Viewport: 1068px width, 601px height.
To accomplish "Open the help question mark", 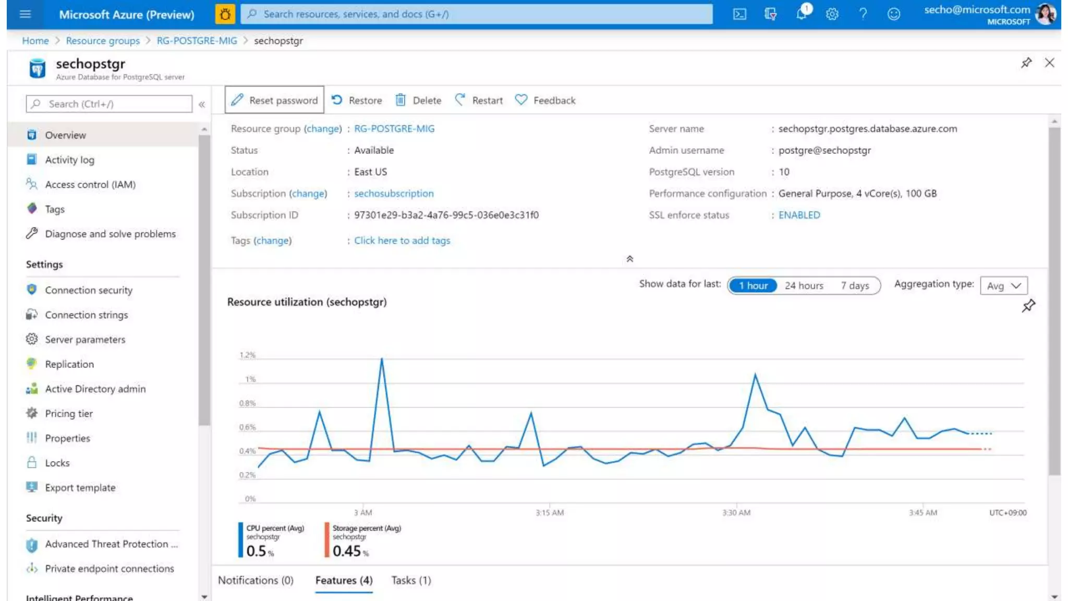I will pyautogui.click(x=863, y=14).
